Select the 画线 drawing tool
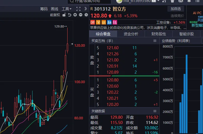Screen dimensions: 203x134 pyautogui.click(x=55, y=9)
